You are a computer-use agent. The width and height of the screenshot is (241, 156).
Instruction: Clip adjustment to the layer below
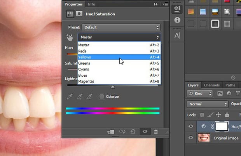(x=111, y=132)
